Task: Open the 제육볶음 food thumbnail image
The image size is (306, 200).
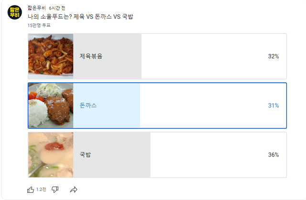Action: [x=51, y=56]
